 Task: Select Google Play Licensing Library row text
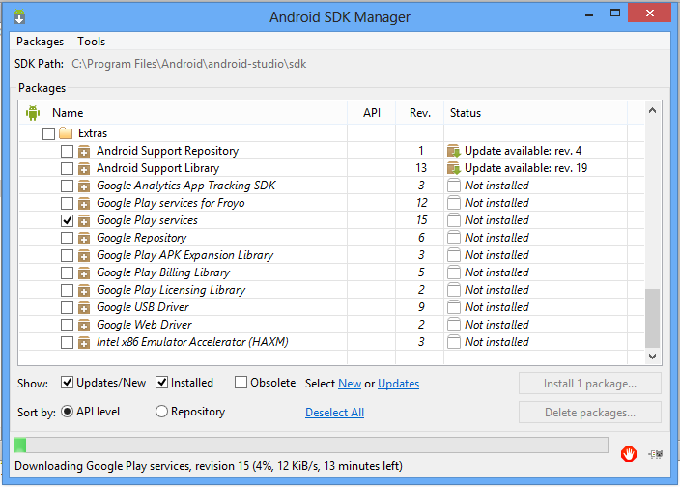coord(171,290)
